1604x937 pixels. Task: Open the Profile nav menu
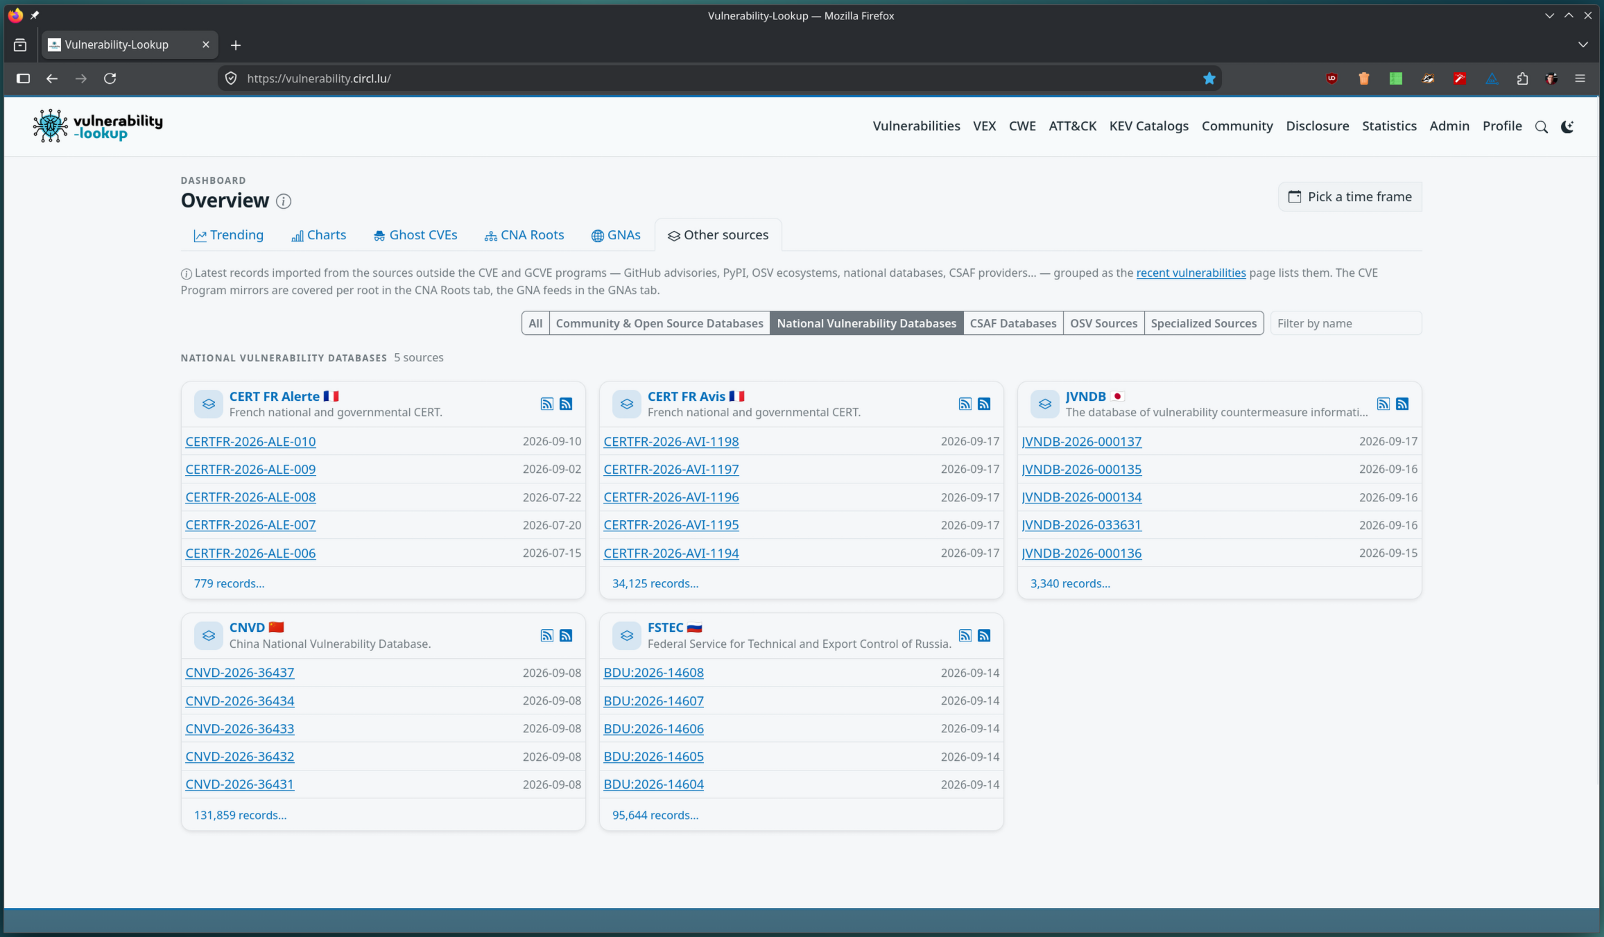tap(1501, 126)
